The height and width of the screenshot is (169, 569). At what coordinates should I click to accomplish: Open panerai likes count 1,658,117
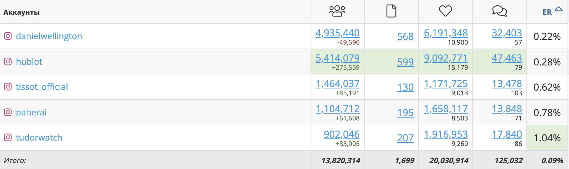pos(446,109)
